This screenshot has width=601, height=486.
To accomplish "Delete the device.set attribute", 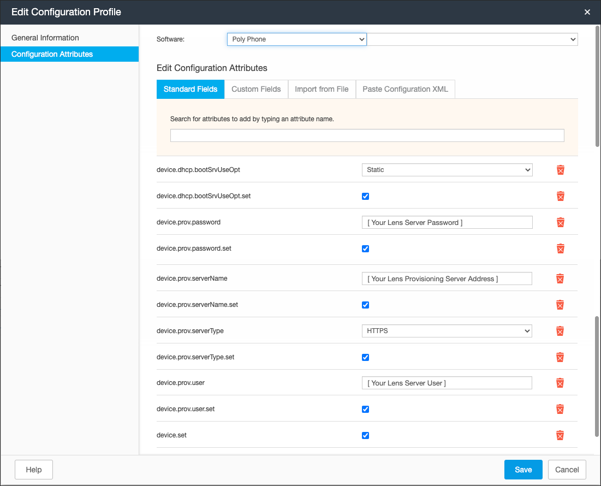I will pos(560,435).
